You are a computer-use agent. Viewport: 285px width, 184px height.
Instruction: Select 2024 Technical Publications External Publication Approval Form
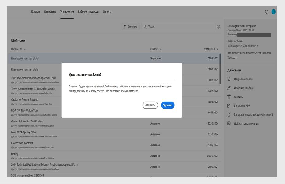[114, 167]
